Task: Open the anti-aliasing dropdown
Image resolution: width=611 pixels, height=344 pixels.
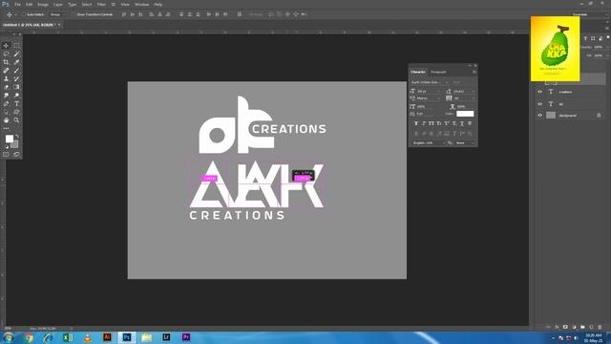Action: click(465, 143)
